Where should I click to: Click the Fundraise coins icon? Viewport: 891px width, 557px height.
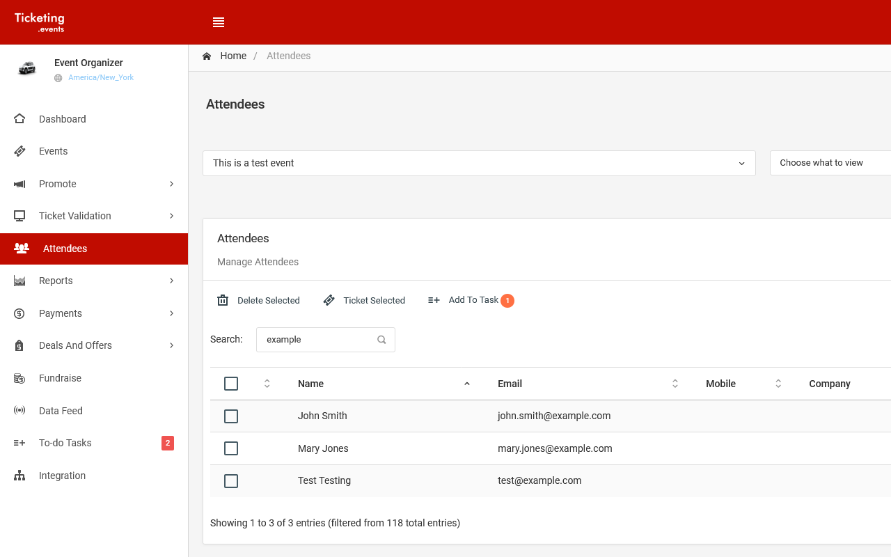click(x=19, y=378)
